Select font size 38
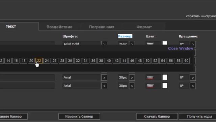216x122 pixels. pos(101,61)
